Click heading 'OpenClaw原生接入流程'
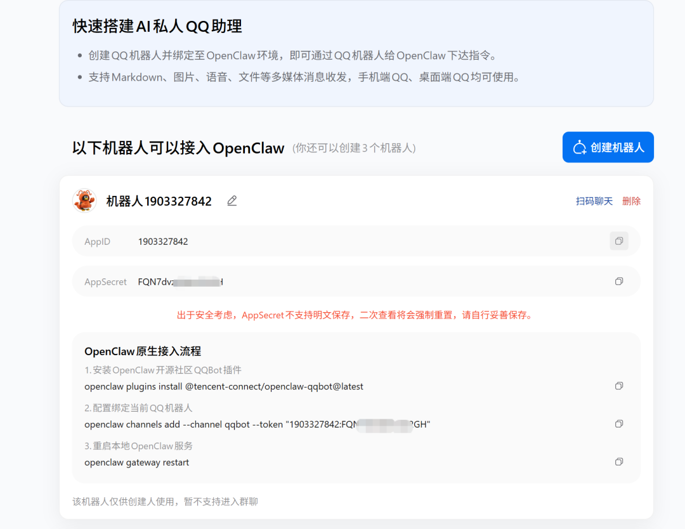Viewport: 685px width, 529px height. 143,351
